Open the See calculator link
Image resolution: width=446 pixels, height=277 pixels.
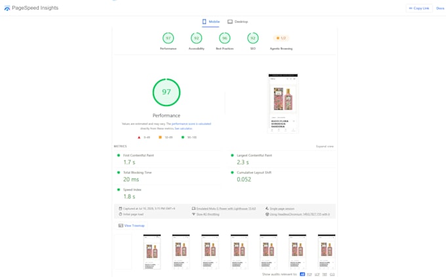point(183,128)
